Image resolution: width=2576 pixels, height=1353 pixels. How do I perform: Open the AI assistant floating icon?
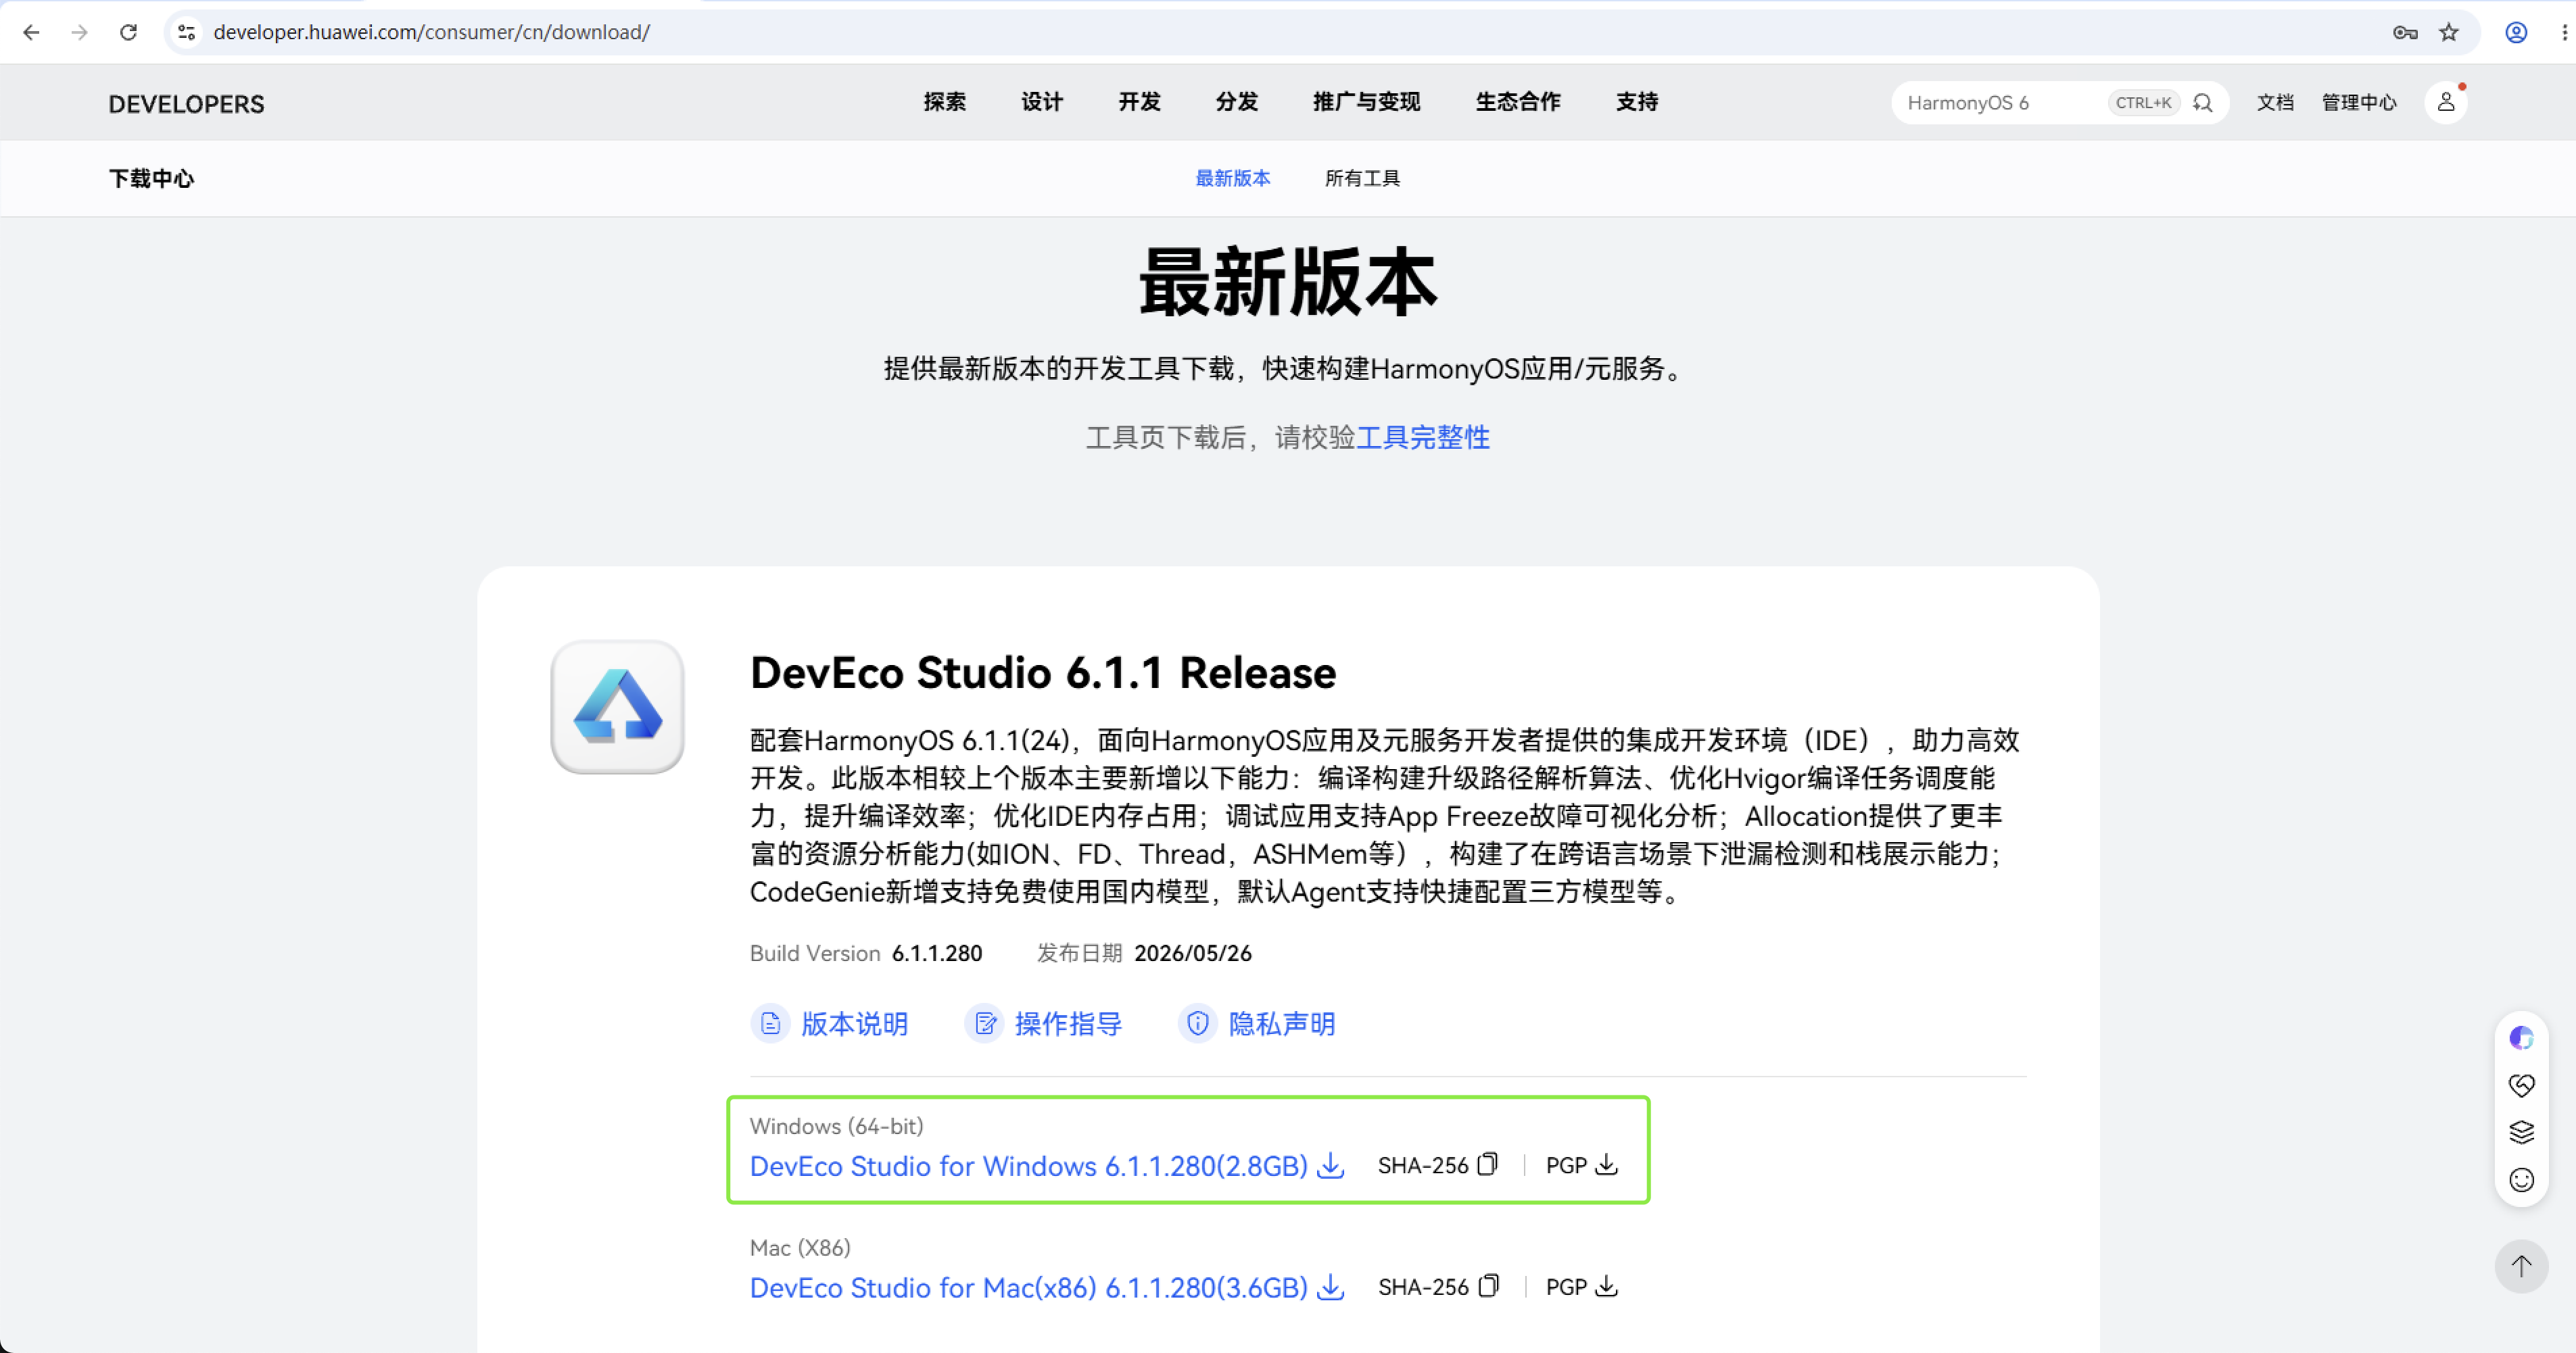click(2521, 1038)
